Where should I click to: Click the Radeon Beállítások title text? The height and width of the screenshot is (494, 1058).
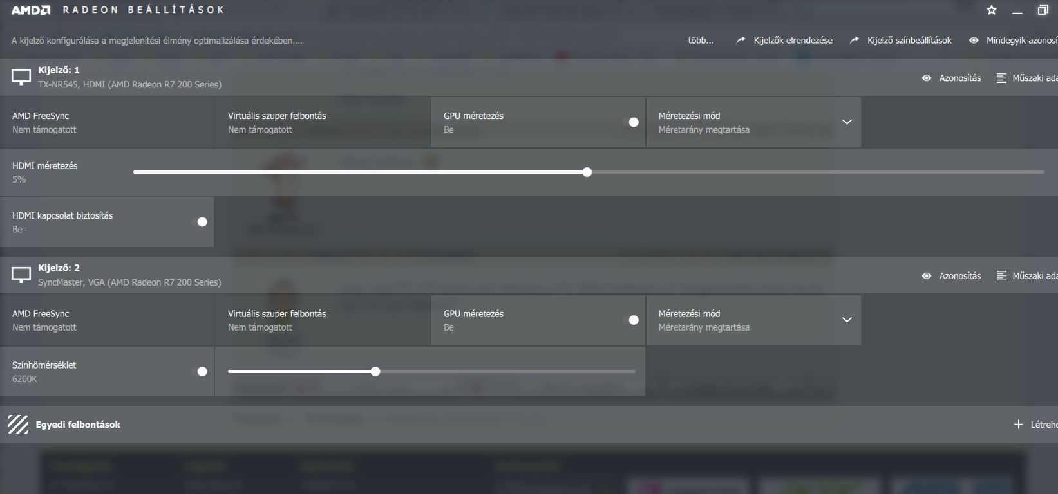(143, 10)
